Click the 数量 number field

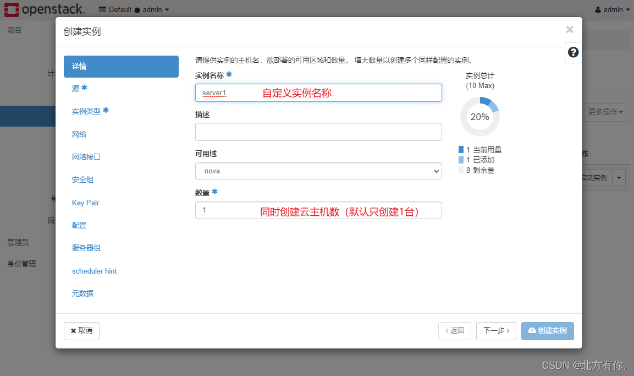tap(318, 210)
